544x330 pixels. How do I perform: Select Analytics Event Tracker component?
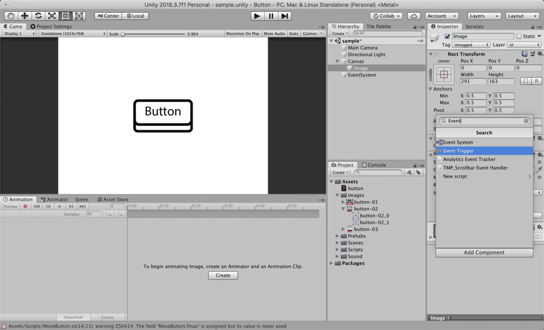[485, 160]
